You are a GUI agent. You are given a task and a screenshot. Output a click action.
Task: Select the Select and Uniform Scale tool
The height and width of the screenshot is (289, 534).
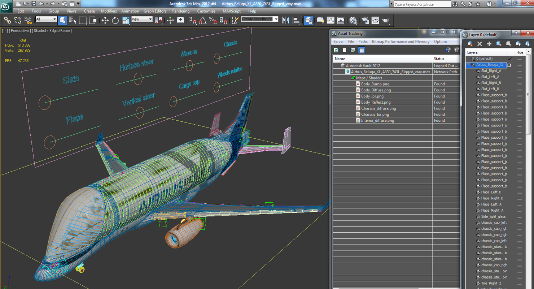coord(126,21)
